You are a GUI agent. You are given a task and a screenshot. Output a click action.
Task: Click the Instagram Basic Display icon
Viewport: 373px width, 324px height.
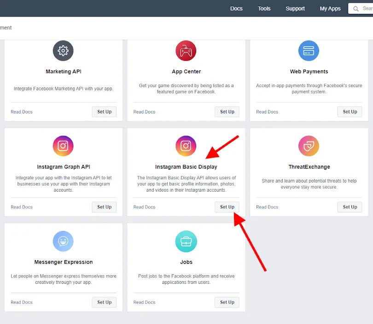click(x=186, y=146)
